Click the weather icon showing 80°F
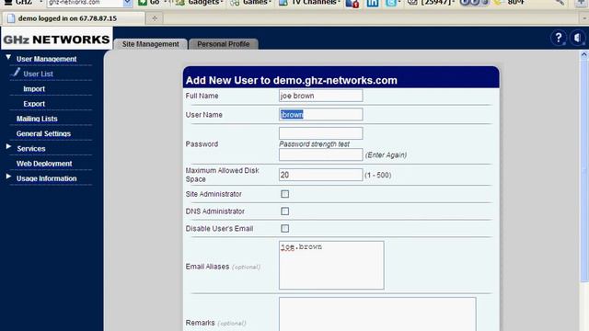 click(x=498, y=3)
